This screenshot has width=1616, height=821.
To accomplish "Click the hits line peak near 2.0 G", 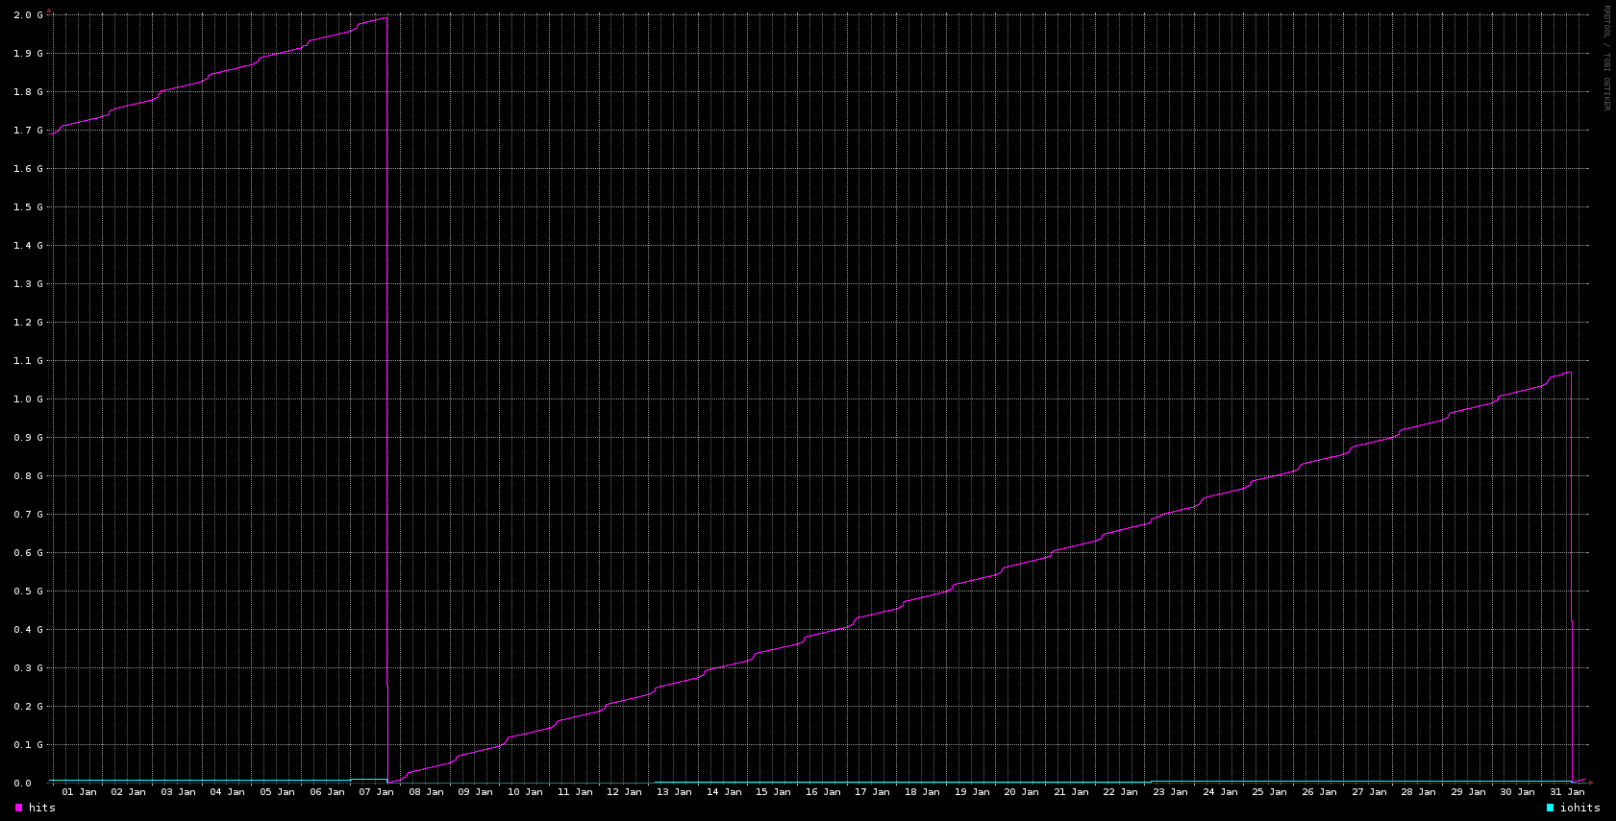I will 385,17.
